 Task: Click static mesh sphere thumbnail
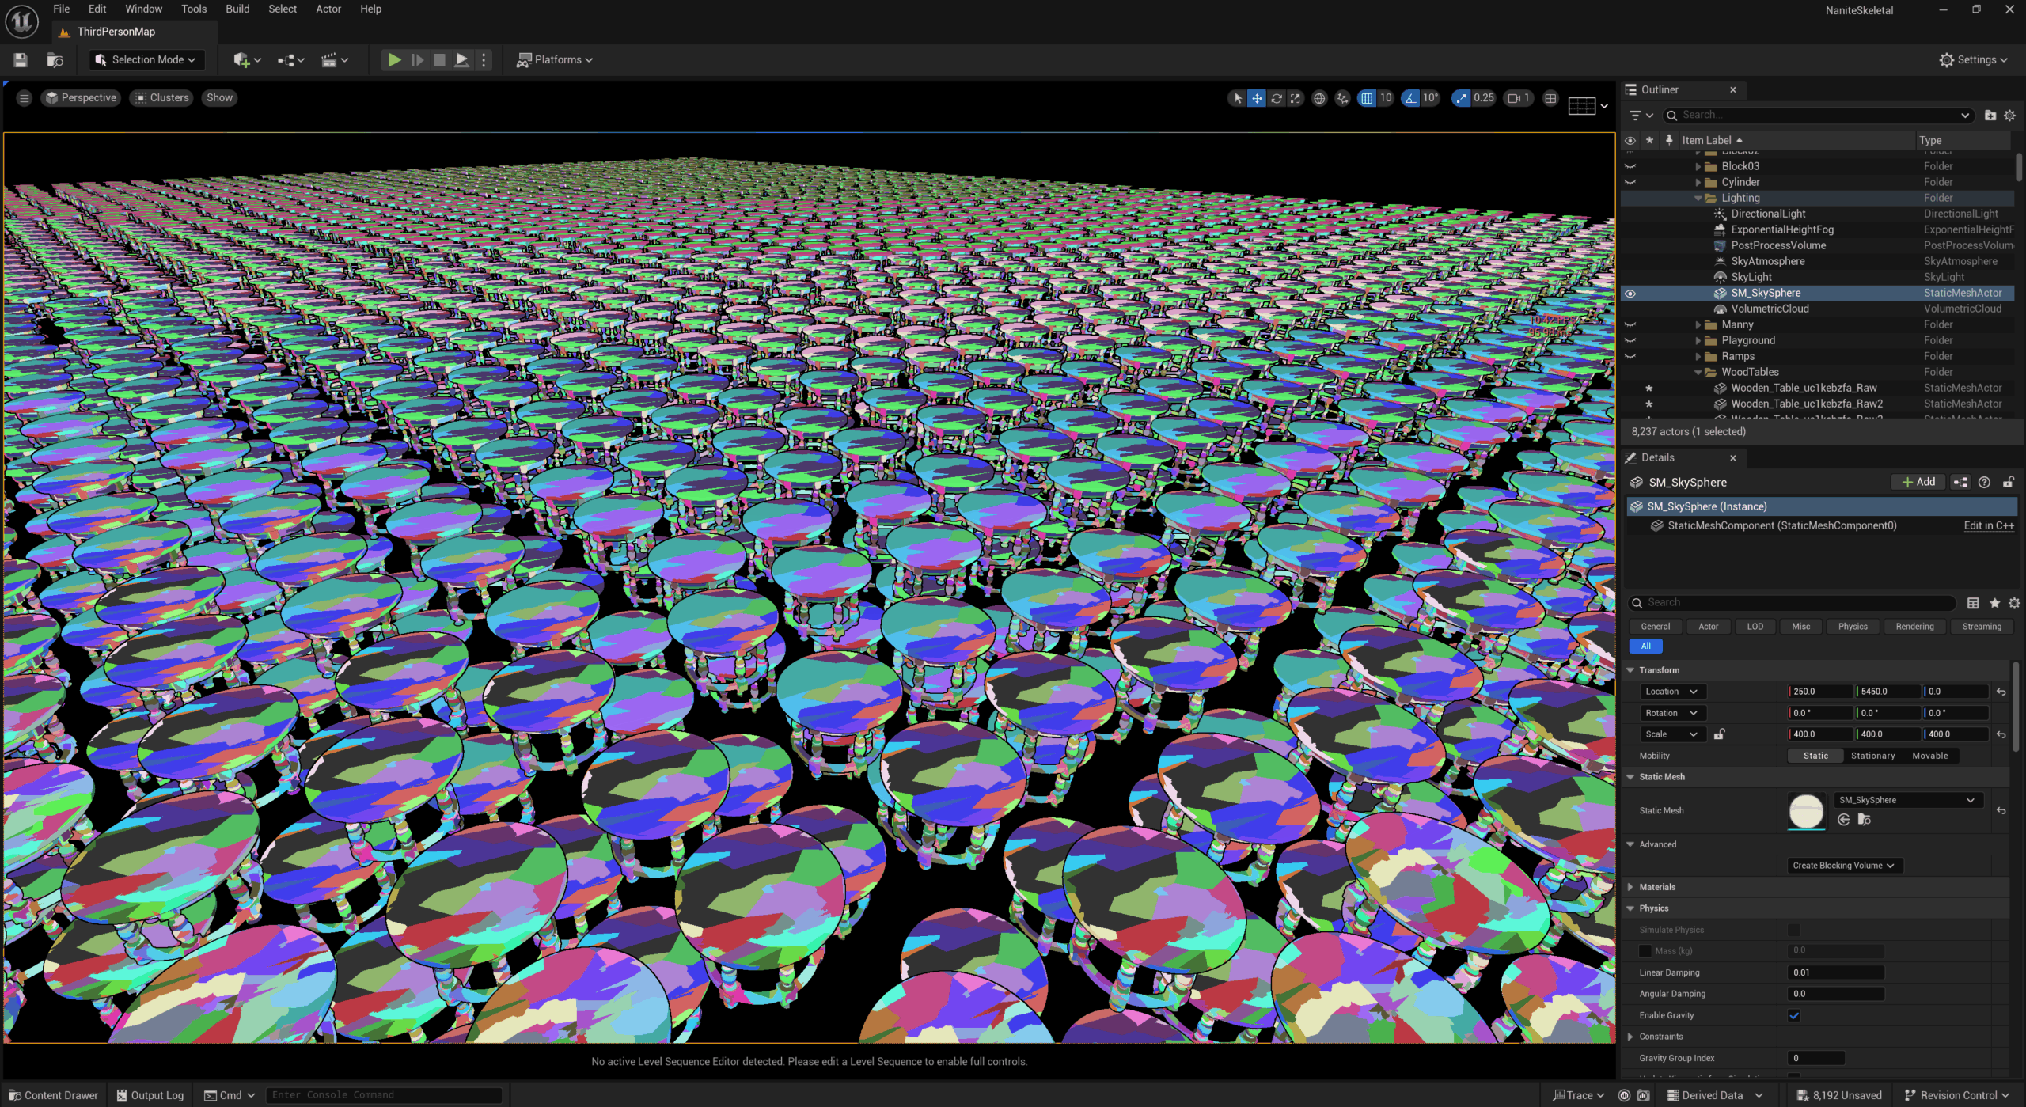pyautogui.click(x=1806, y=811)
